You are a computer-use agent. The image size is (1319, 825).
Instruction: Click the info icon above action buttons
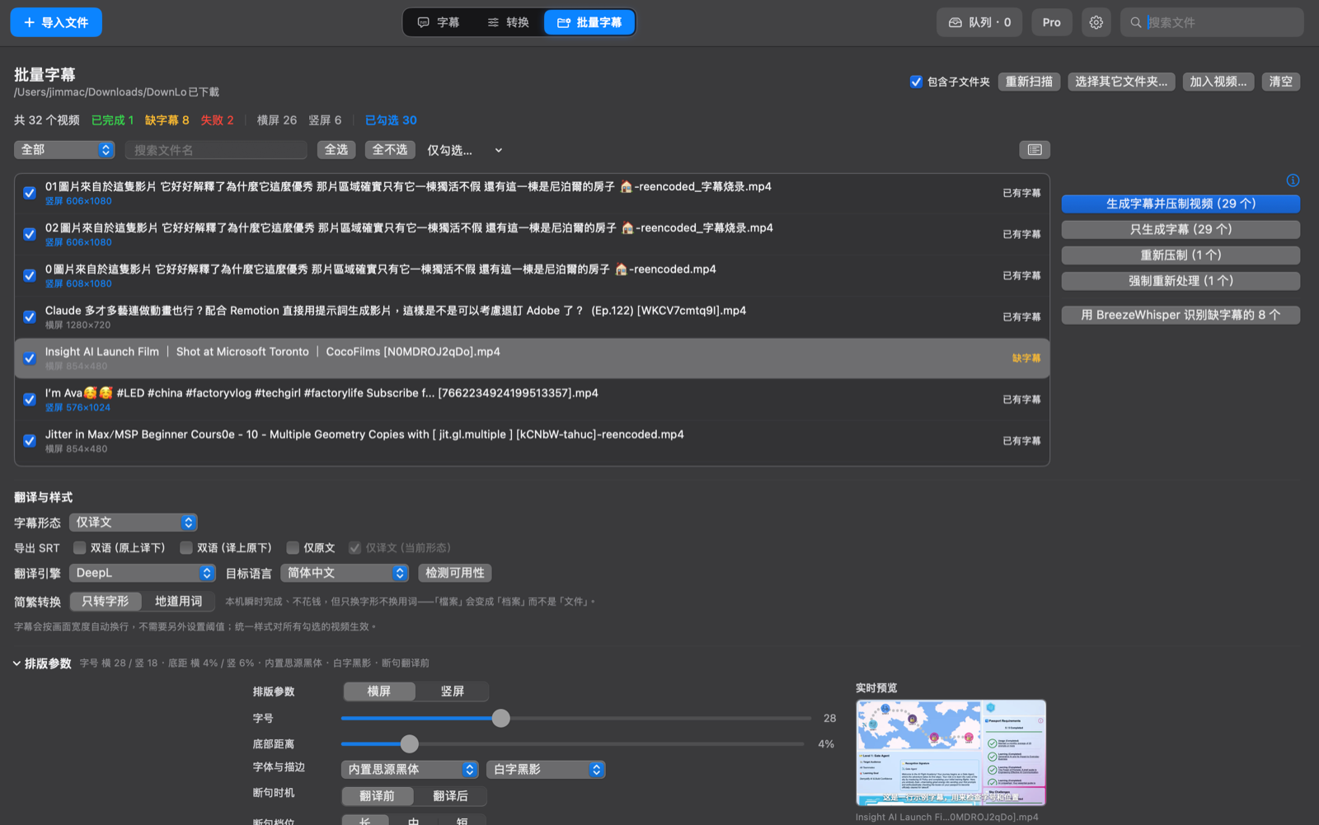[1293, 180]
